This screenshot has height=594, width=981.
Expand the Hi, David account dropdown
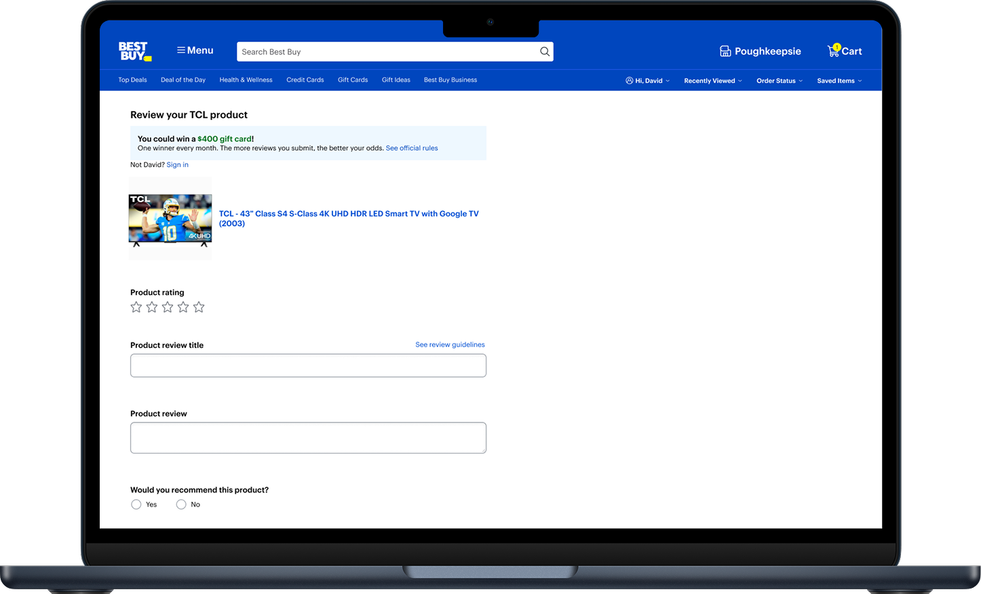(648, 81)
